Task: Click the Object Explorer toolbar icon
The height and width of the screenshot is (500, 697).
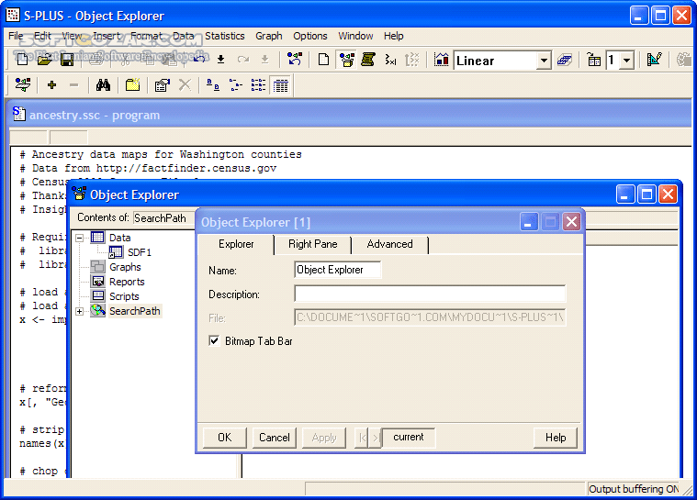Action: [346, 60]
